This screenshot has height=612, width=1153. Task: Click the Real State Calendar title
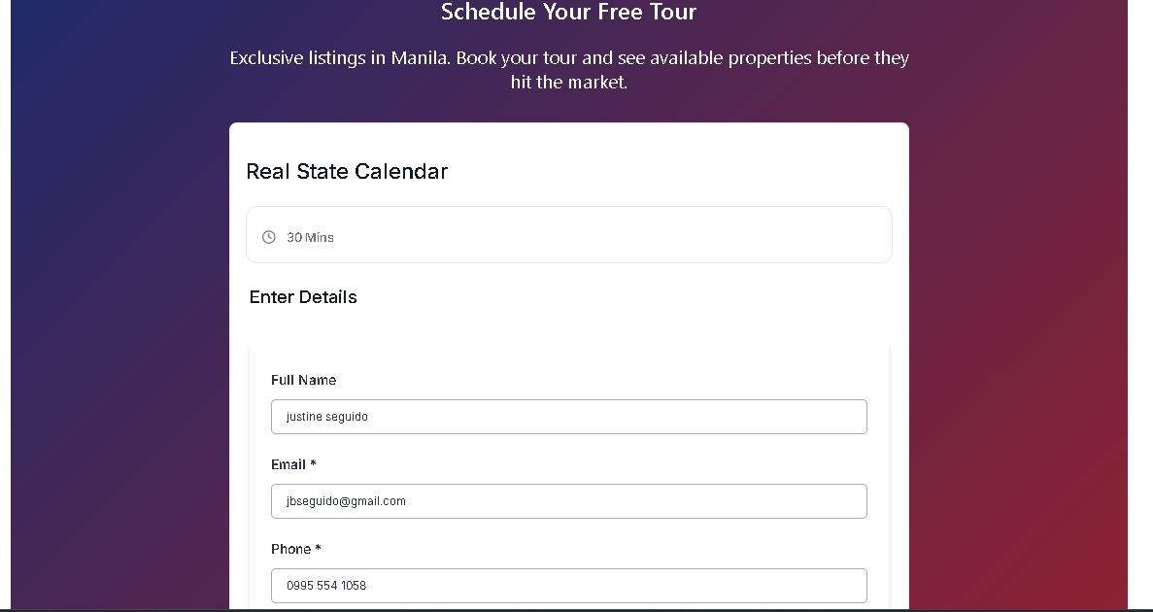[347, 172]
